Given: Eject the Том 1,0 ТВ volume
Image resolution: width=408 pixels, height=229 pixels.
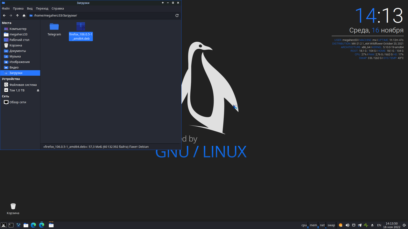Looking at the screenshot, I should click(38, 90).
